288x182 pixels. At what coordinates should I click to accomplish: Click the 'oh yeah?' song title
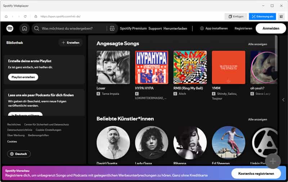click(257, 88)
